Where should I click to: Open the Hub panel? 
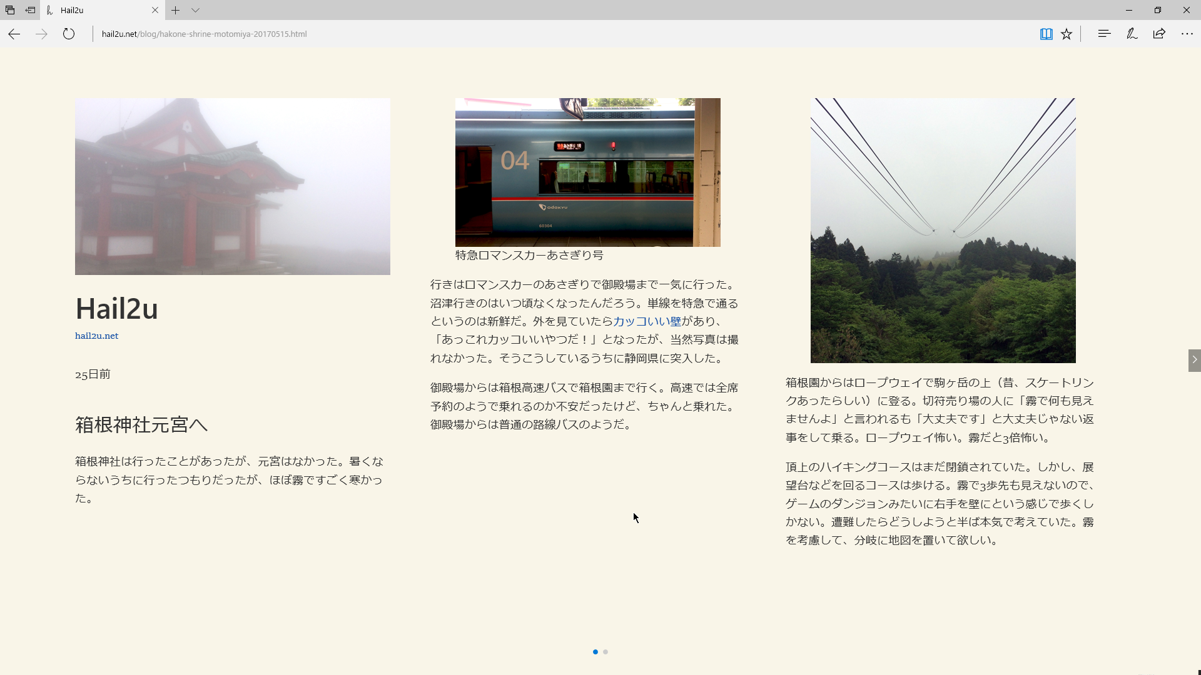pos(1104,34)
